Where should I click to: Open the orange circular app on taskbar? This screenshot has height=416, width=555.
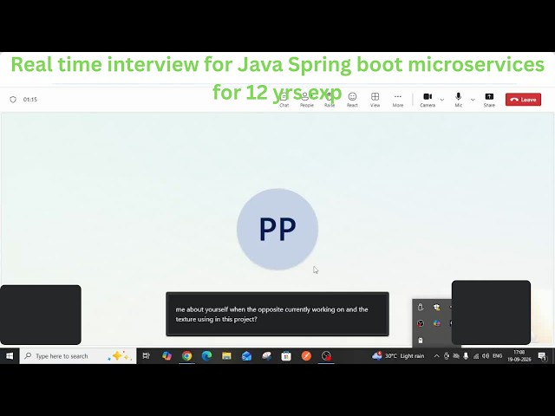pyautogui.click(x=306, y=356)
